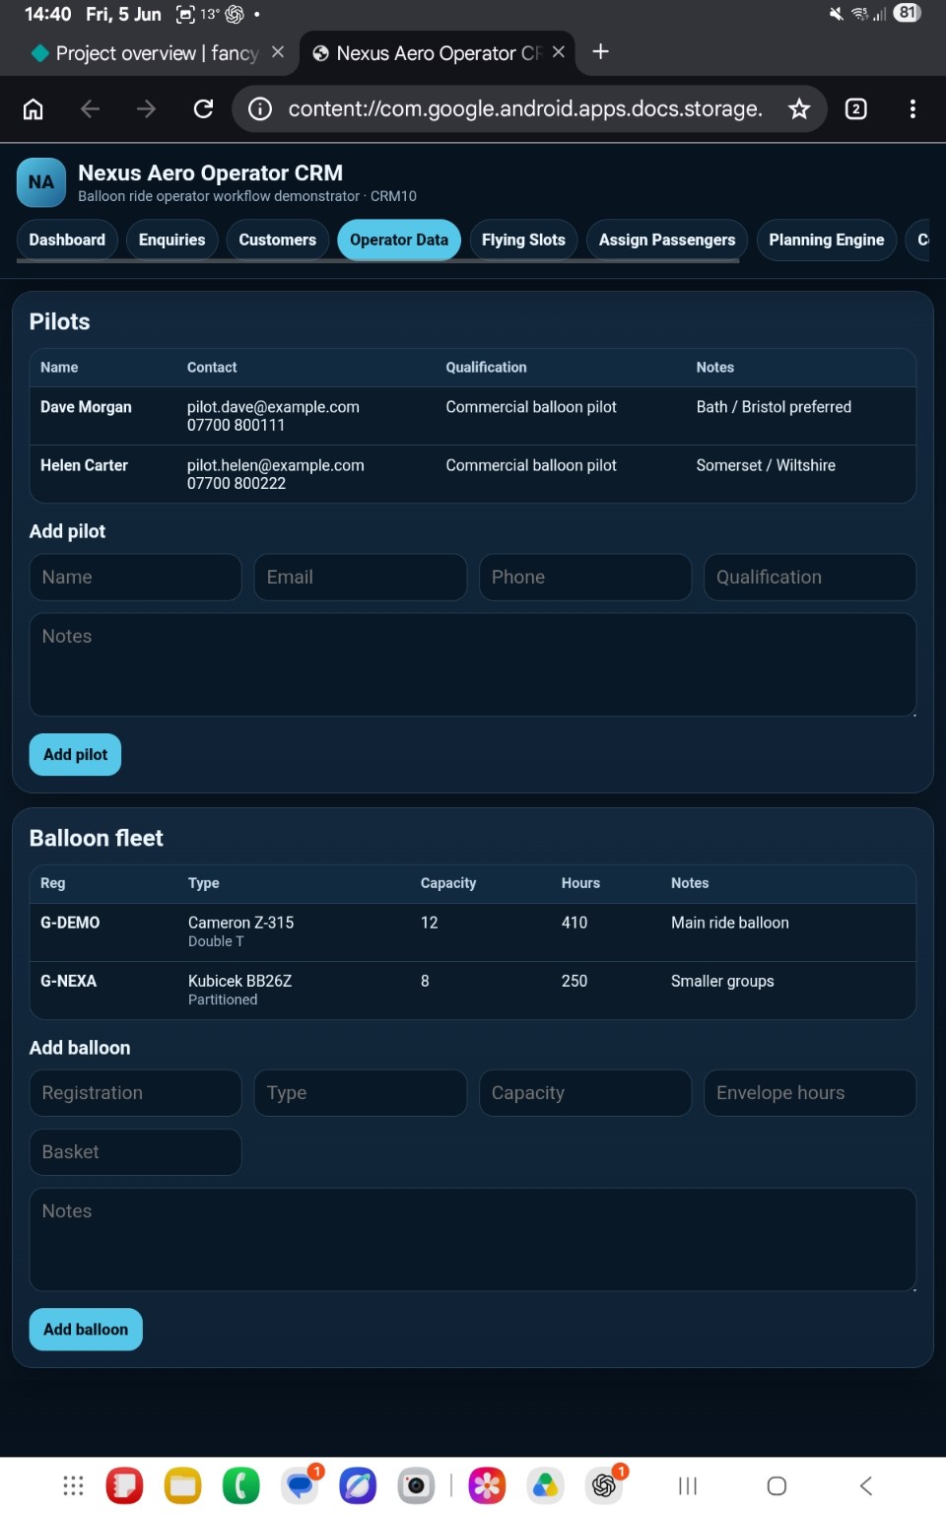Focus the pilot Name input field

coord(135,578)
